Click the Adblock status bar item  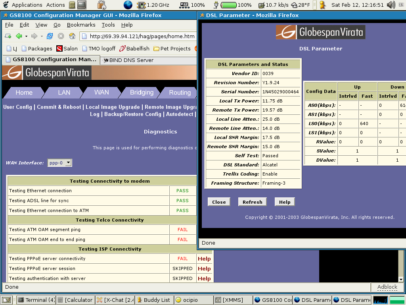pos(387,287)
